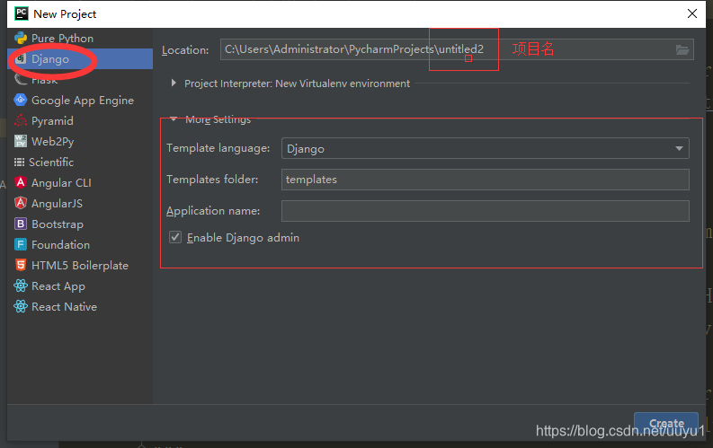
Task: Select React Native label
Action: (64, 307)
